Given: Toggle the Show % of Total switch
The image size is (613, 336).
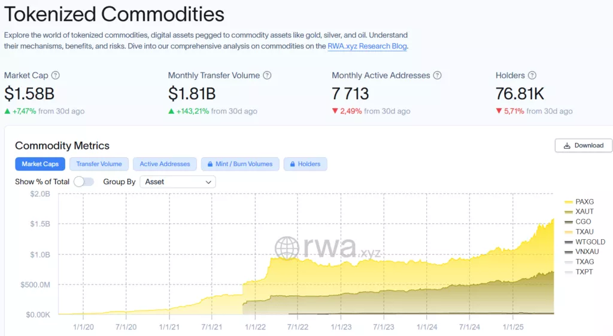Looking at the screenshot, I should coord(84,182).
